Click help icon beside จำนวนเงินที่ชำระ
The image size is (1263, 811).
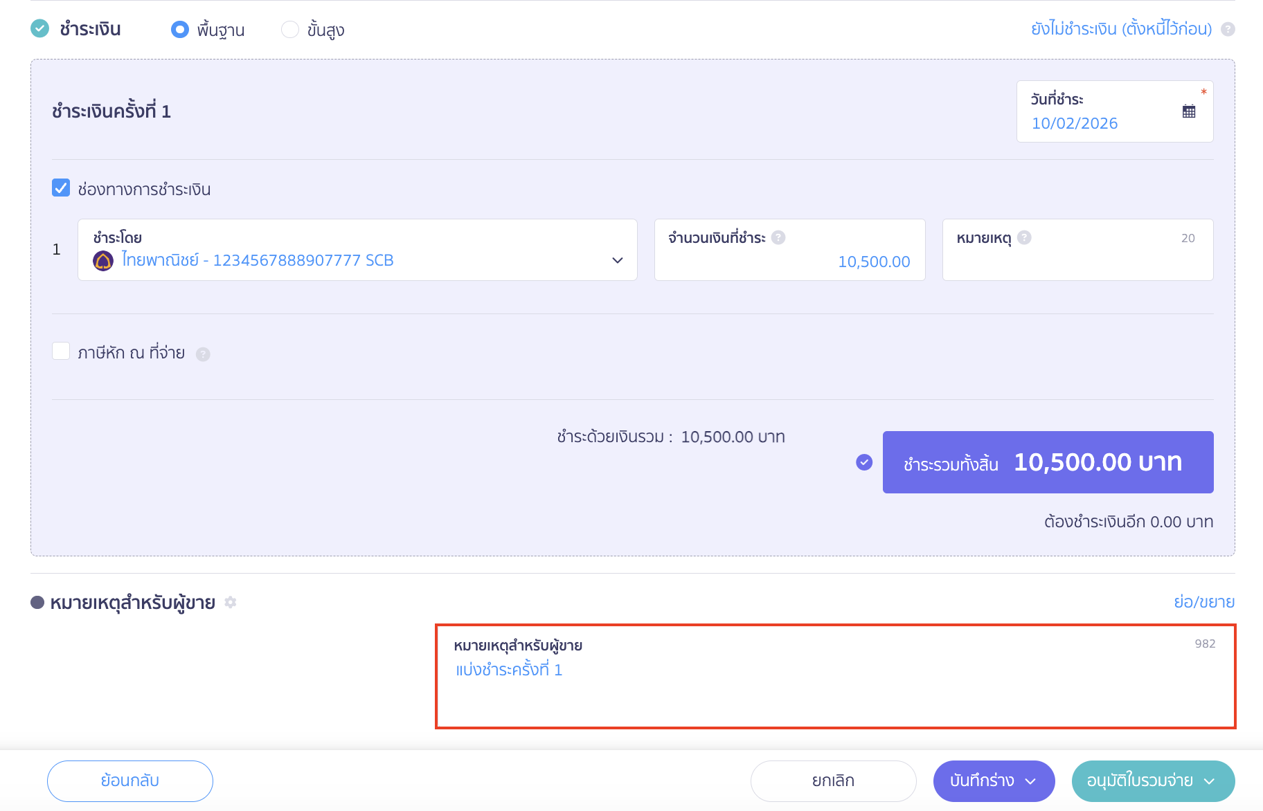(778, 237)
